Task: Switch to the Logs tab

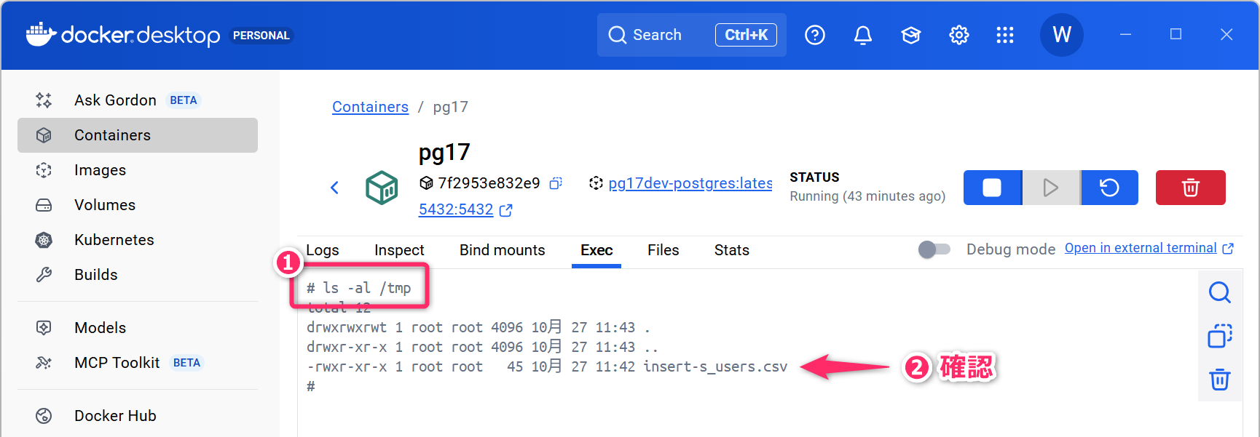Action: tap(323, 250)
